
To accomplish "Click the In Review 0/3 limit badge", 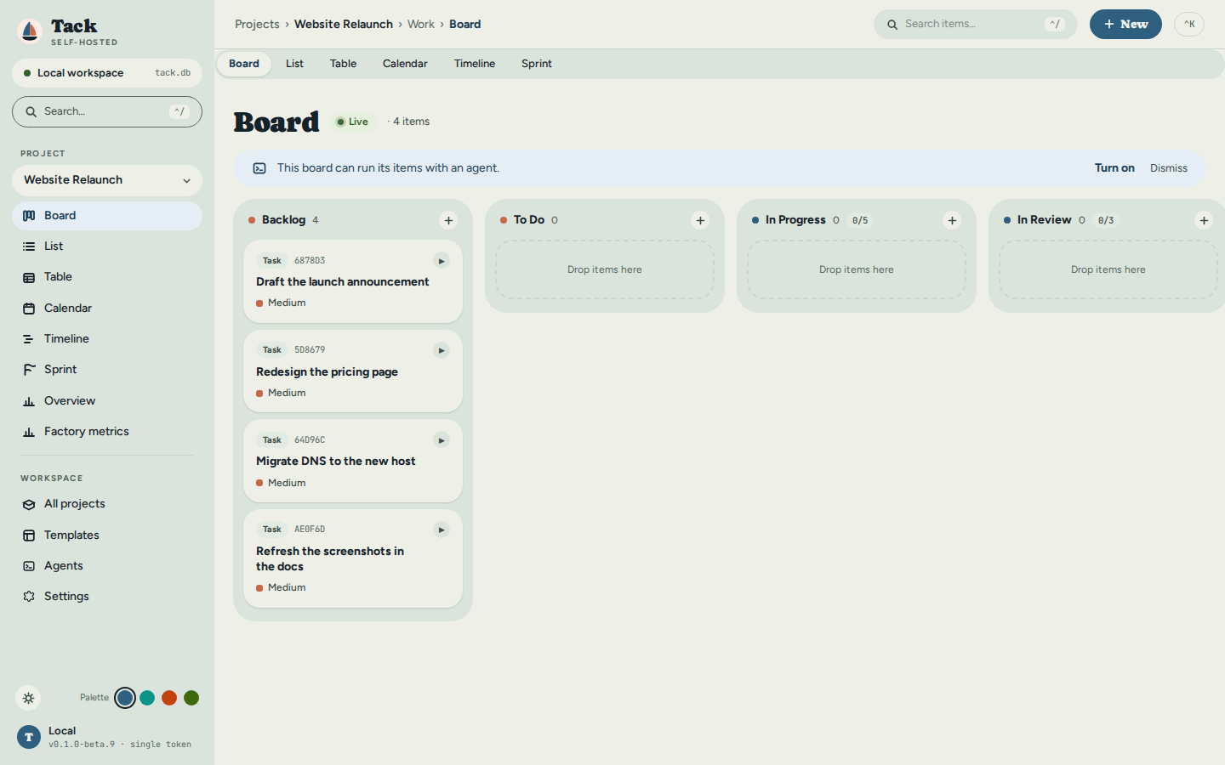I will [x=1106, y=221].
